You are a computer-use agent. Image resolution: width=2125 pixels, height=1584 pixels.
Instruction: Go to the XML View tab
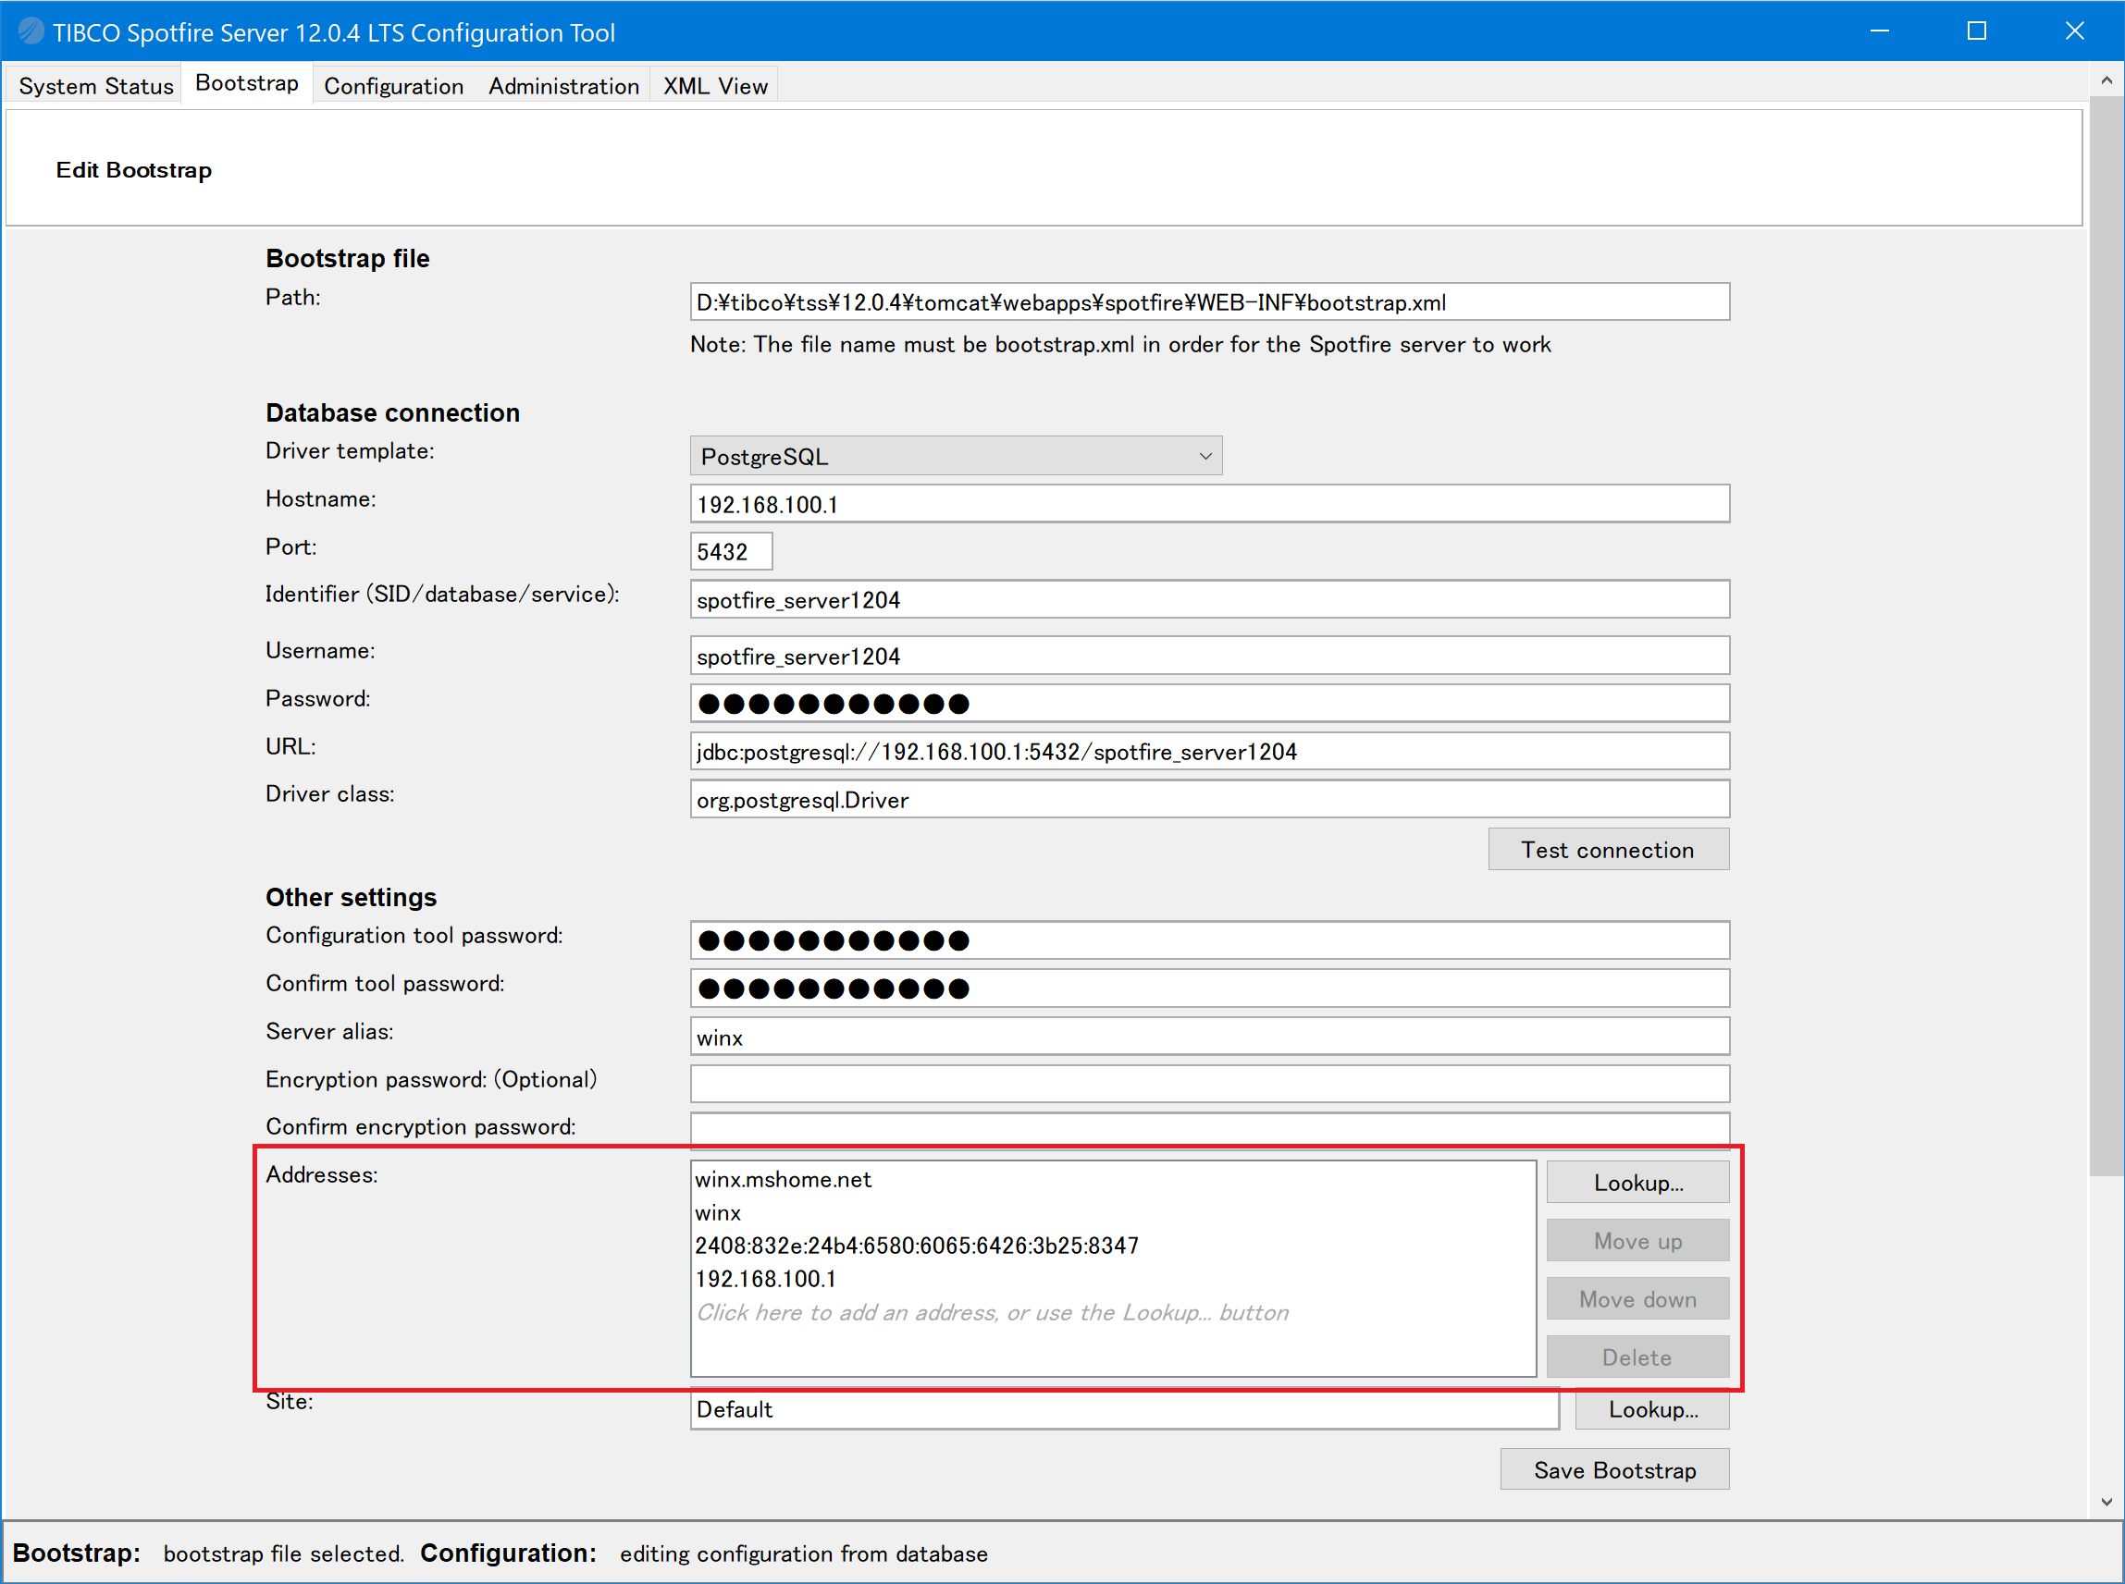(x=715, y=85)
